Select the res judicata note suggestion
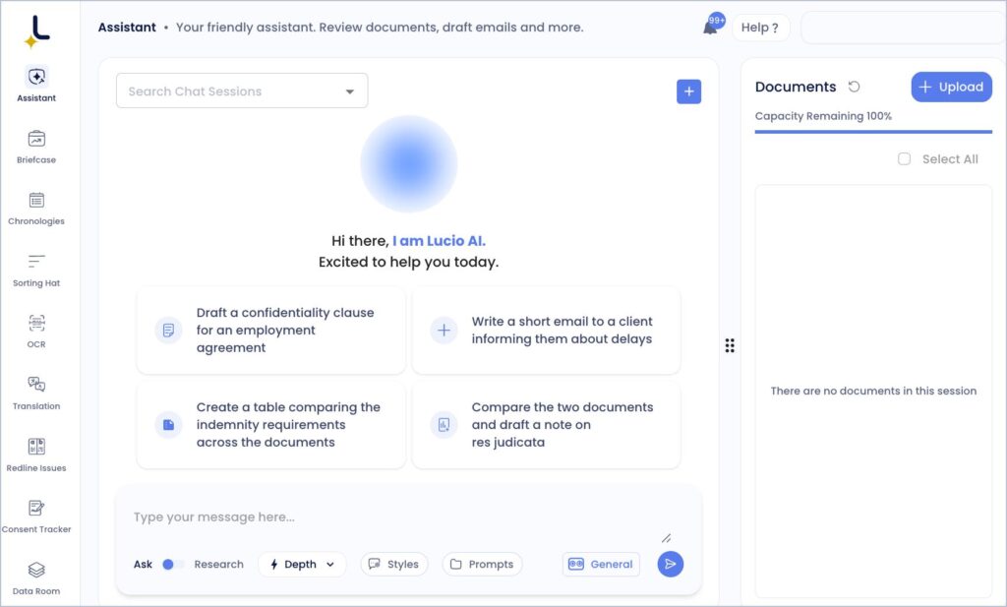The height and width of the screenshot is (607, 1007). tap(546, 425)
